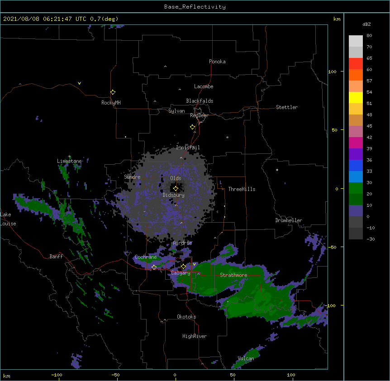Click the Airdrie label
Image resolution: width=390 pixels, height=381 pixels.
coord(182,243)
